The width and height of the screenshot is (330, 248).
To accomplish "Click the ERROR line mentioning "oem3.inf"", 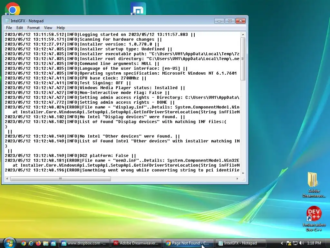I will click(122, 160).
